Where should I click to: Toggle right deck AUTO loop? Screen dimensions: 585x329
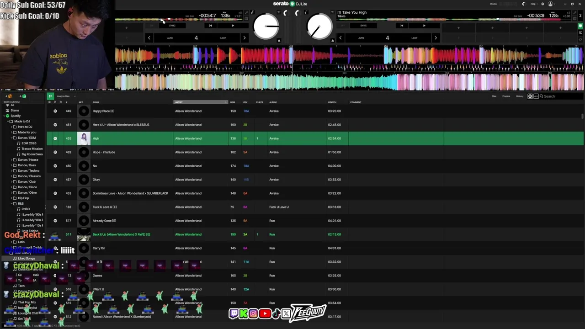[361, 38]
